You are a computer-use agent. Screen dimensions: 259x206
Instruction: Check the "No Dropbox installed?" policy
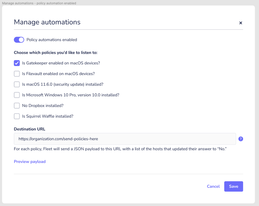click(17, 106)
